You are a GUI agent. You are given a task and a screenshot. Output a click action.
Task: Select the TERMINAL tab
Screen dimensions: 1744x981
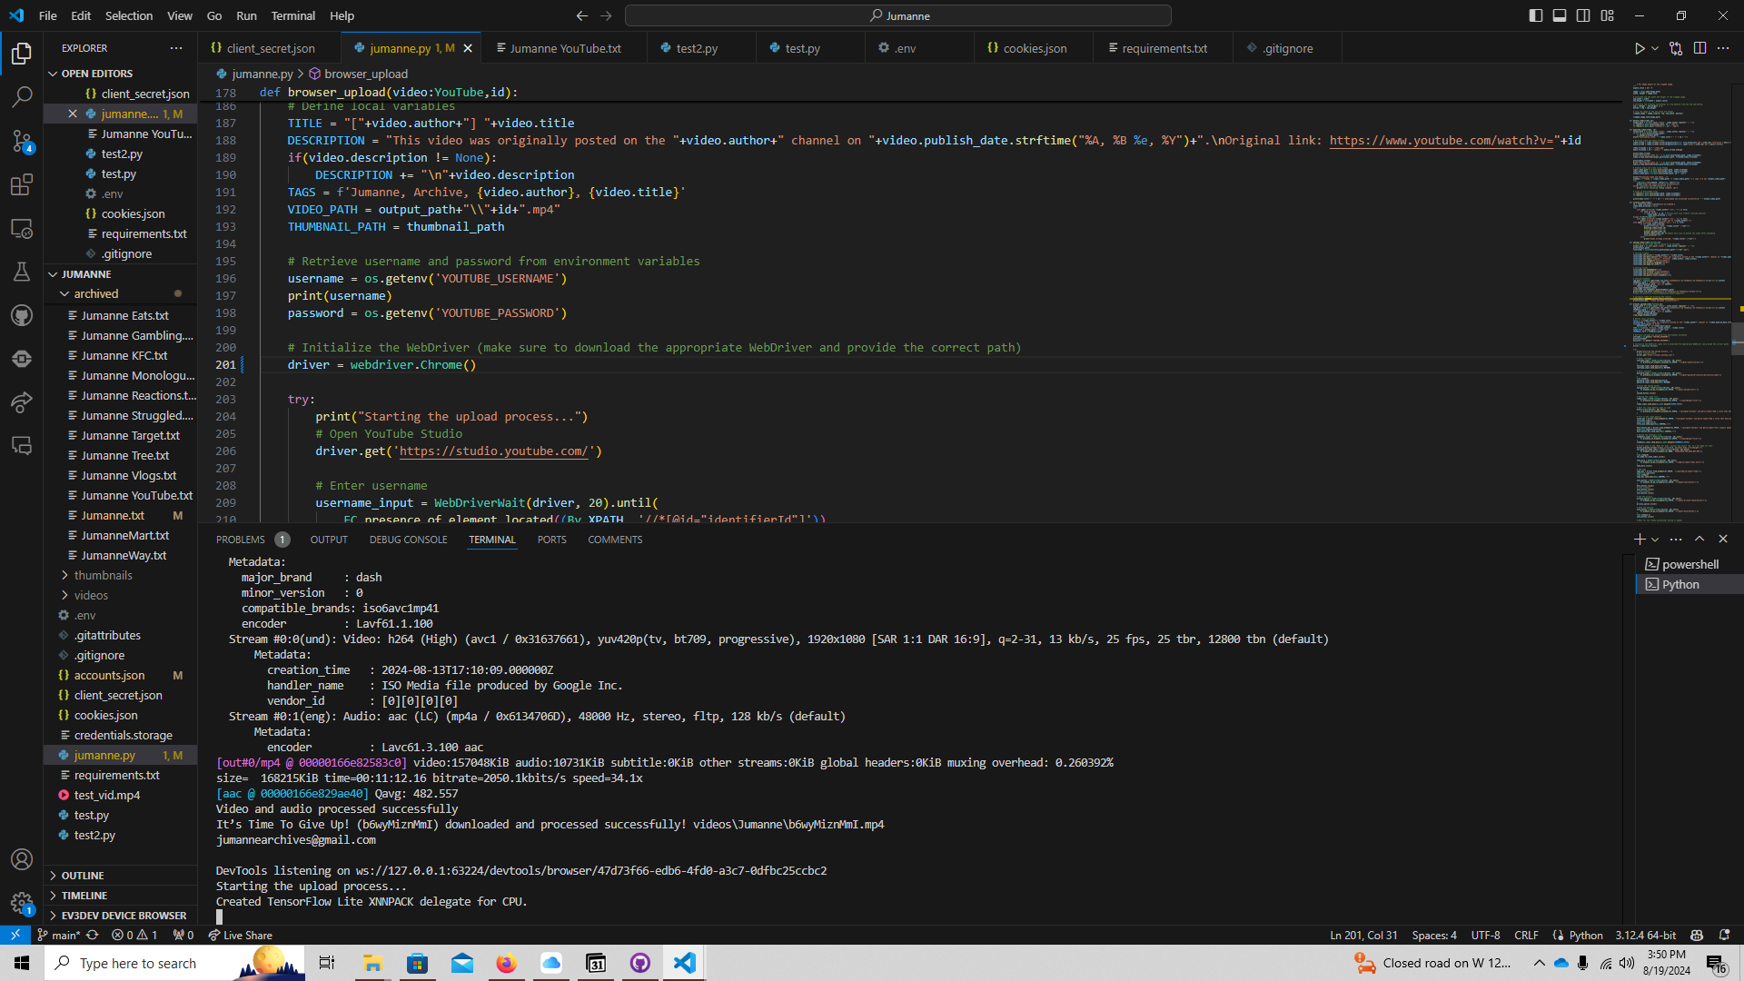[x=492, y=539]
